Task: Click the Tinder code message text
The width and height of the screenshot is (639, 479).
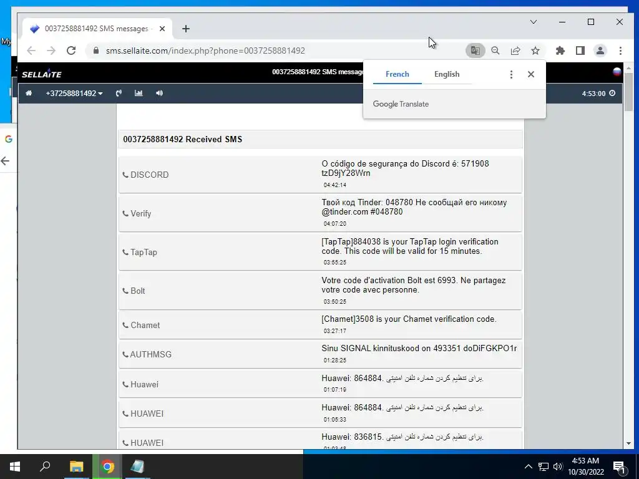Action: [414, 207]
